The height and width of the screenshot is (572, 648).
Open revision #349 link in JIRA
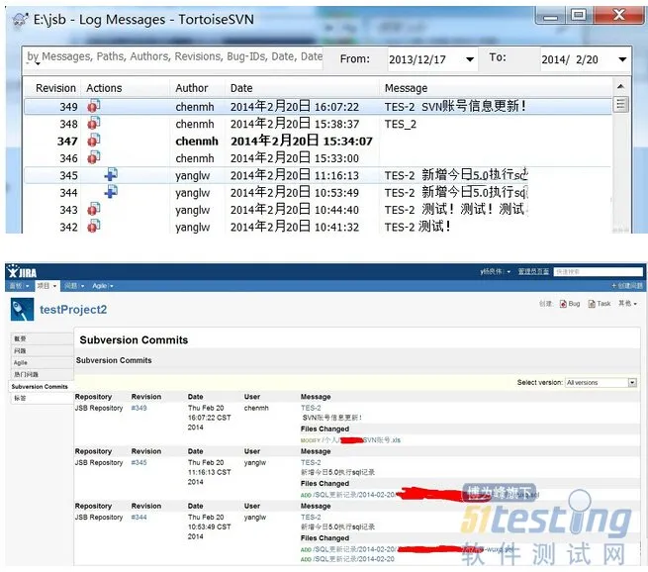point(139,408)
